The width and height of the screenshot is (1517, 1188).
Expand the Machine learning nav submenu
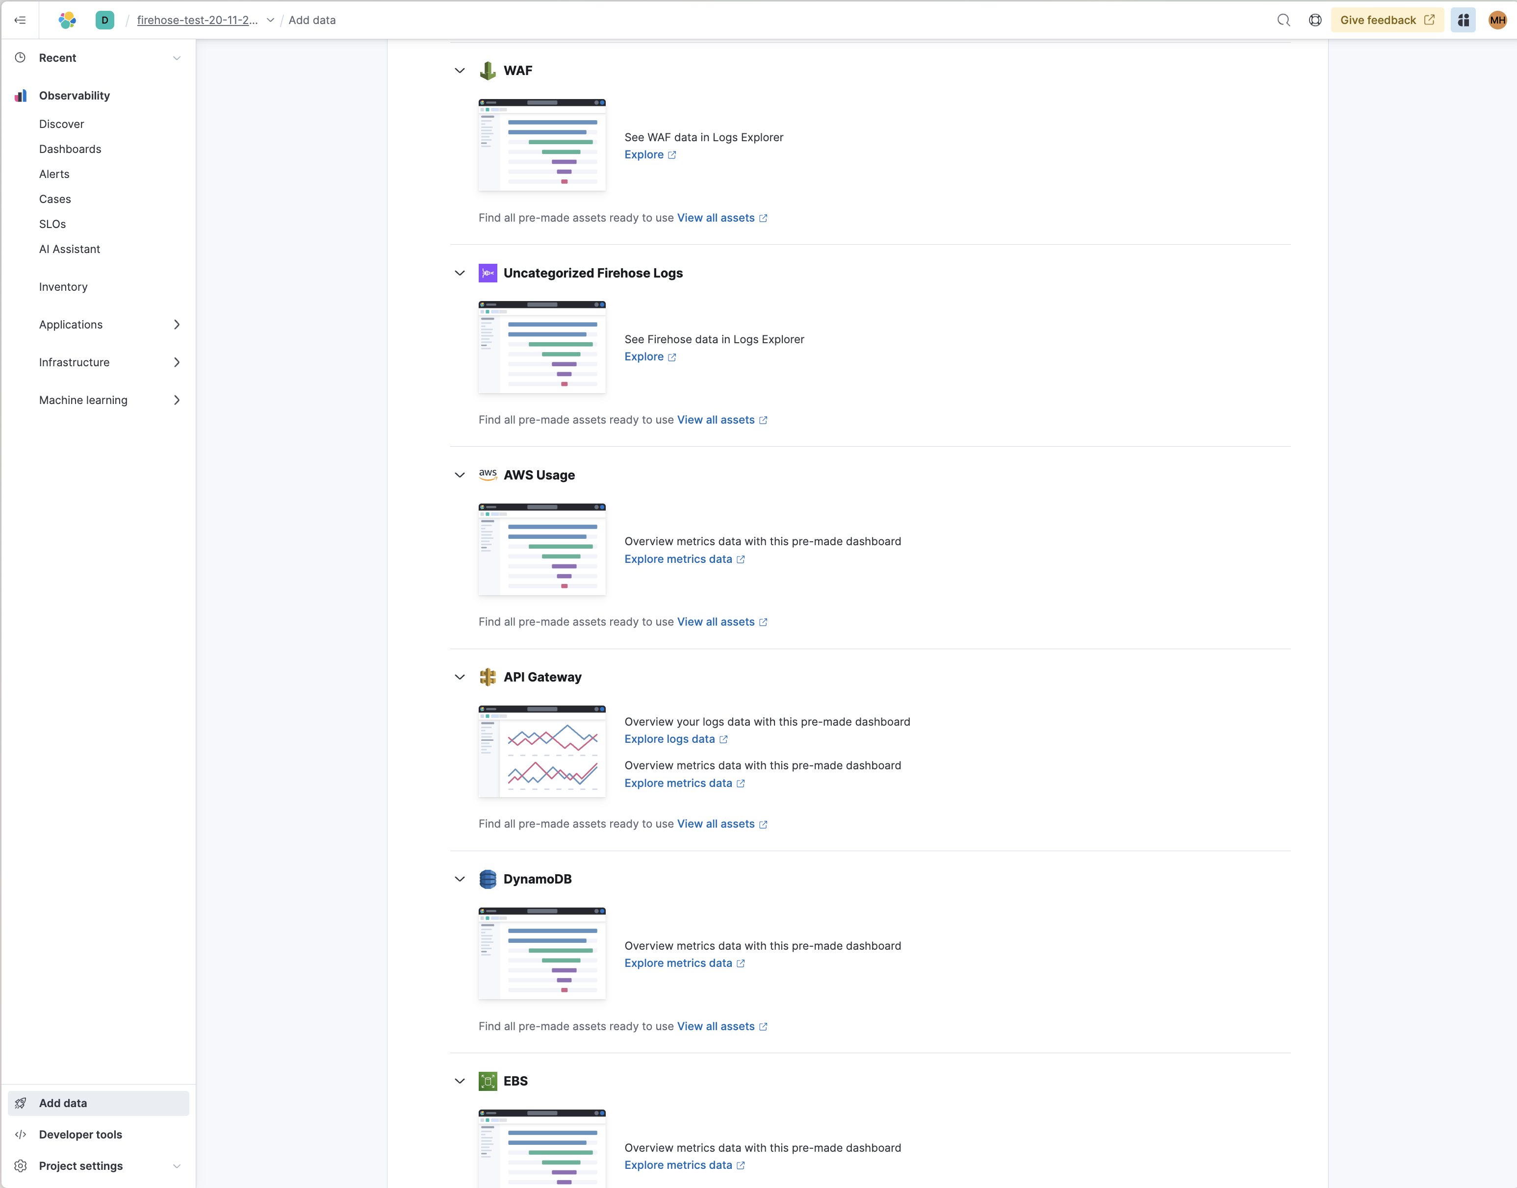pos(176,400)
